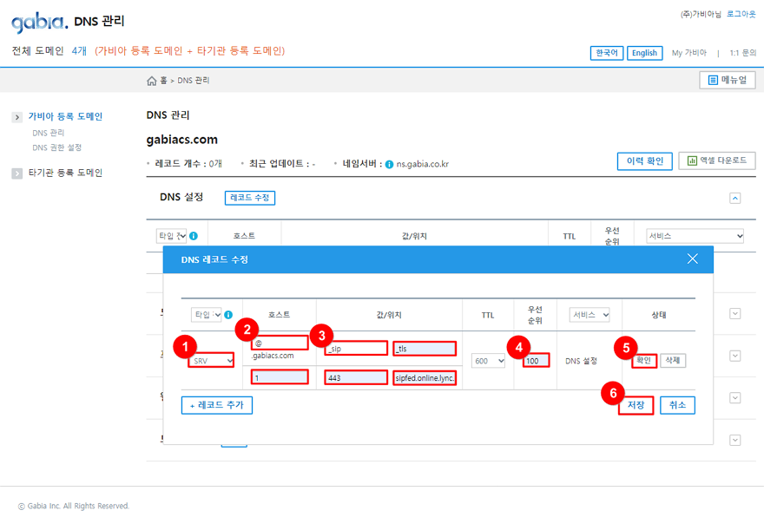
Task: Switch language to English
Action: point(644,53)
